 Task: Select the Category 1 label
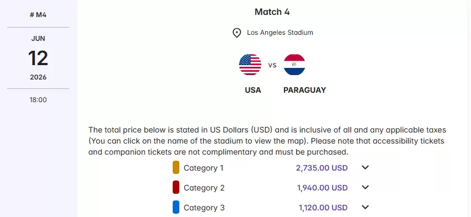coord(204,168)
